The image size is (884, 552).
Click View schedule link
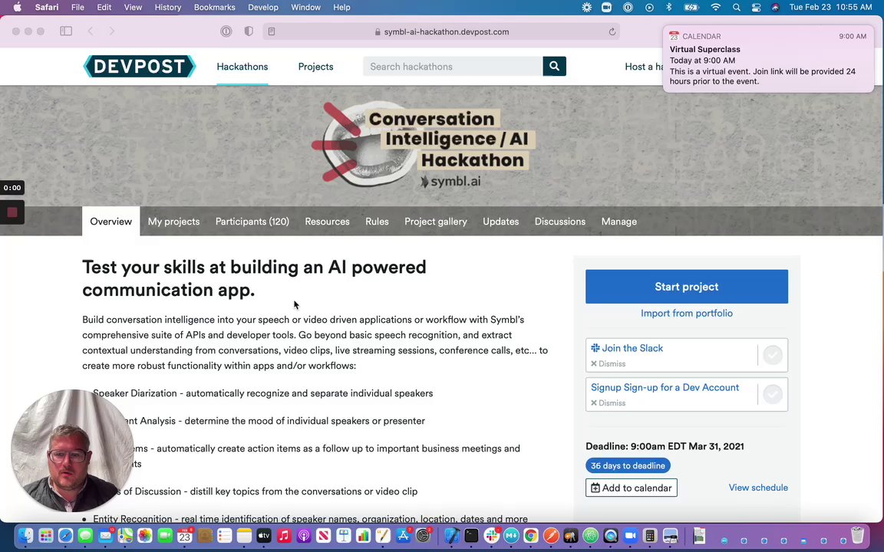click(x=758, y=488)
